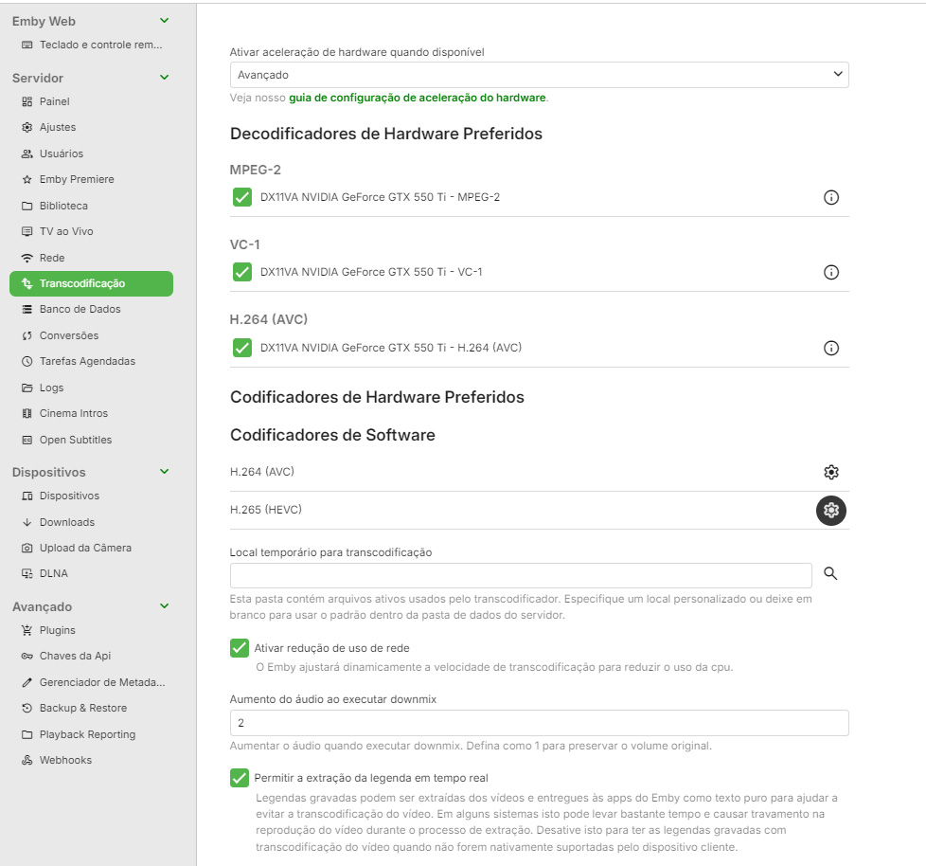Click the Plugins cart icon in sidebar
This screenshot has width=926, height=866.
coord(27,630)
